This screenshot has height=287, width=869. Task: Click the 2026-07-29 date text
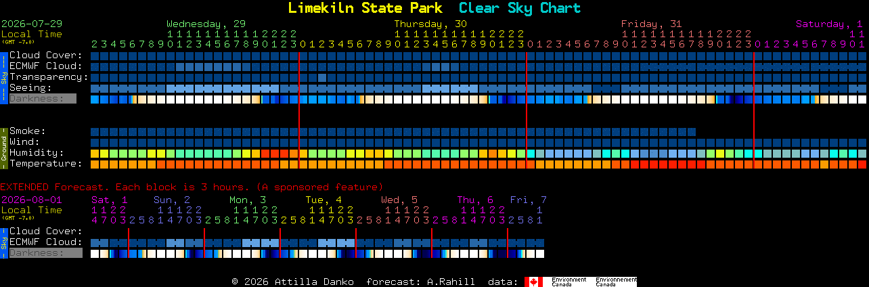coord(32,24)
